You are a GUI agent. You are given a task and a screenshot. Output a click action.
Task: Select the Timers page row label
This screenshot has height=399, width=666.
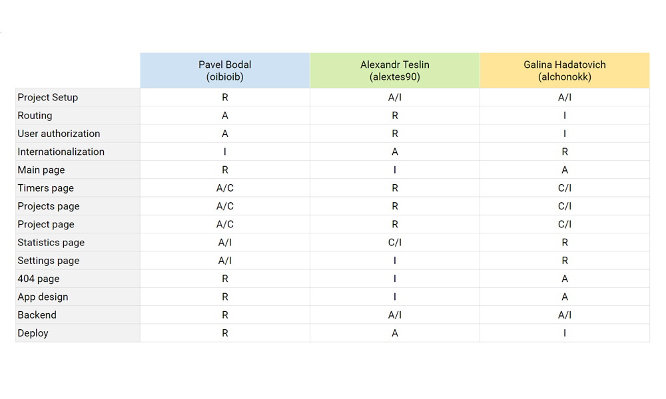(x=78, y=188)
